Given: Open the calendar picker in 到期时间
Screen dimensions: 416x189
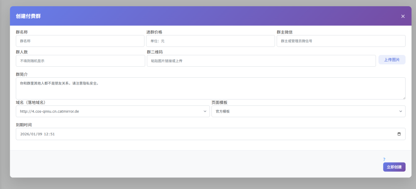Looking at the screenshot, I should (399, 134).
